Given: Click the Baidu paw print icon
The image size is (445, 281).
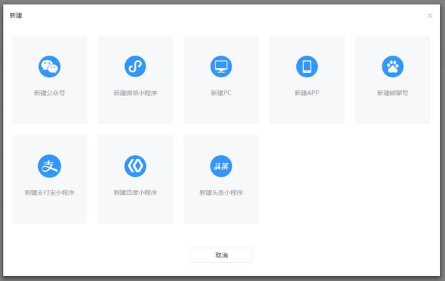Looking at the screenshot, I should click(392, 66).
